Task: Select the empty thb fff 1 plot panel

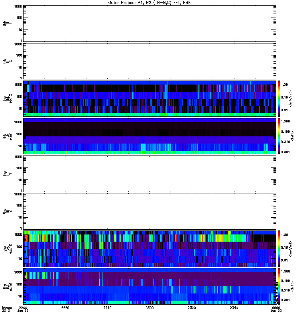Action: 149,24
